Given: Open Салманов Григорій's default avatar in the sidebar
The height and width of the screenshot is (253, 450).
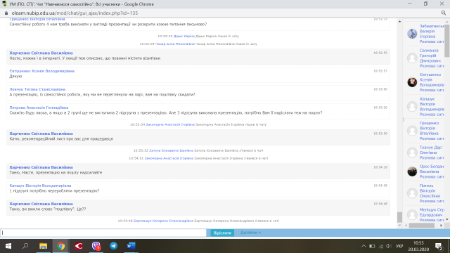Looking at the screenshot, I should [x=412, y=58].
